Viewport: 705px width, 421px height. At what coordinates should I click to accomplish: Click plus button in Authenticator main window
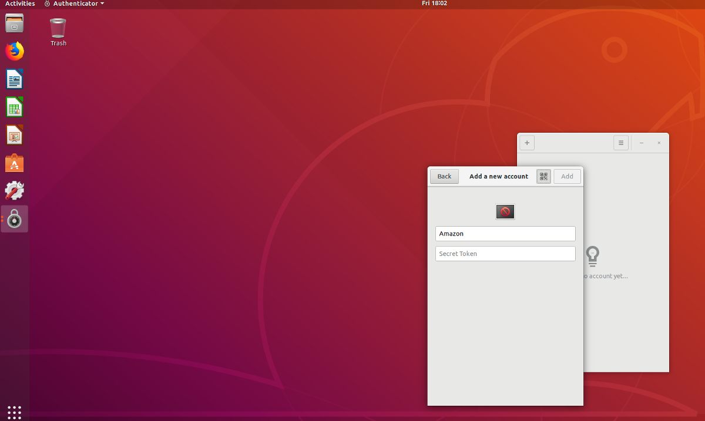pos(527,143)
